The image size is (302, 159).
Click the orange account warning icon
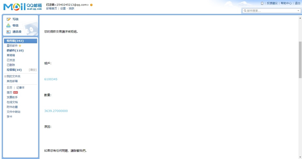(91, 5)
